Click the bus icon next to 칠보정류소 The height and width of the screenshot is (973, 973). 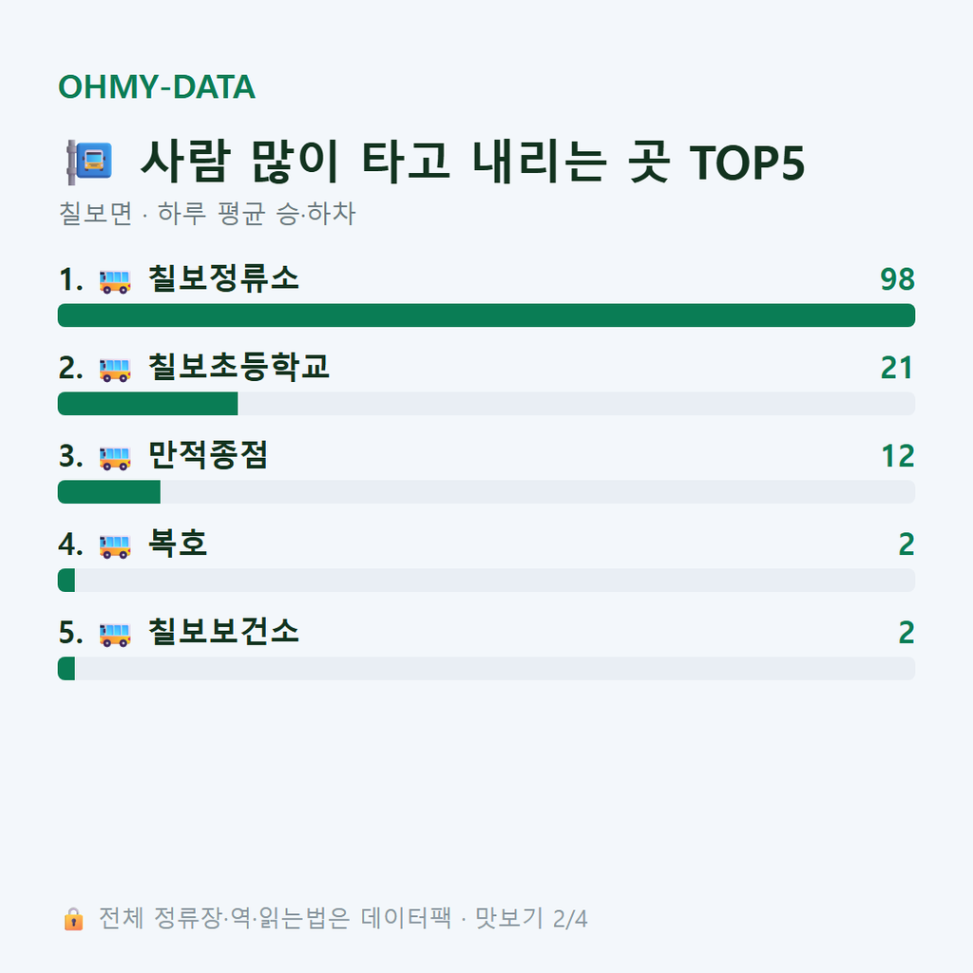(x=115, y=281)
